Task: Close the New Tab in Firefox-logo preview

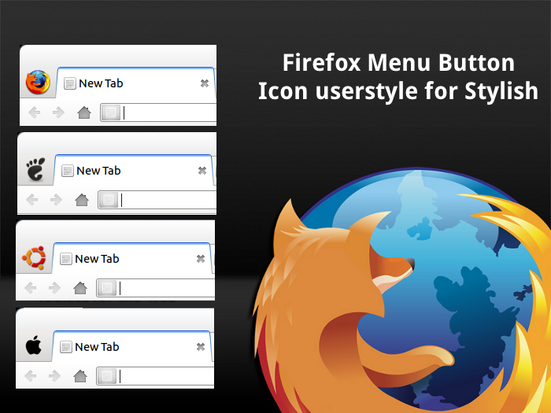Action: [x=205, y=83]
